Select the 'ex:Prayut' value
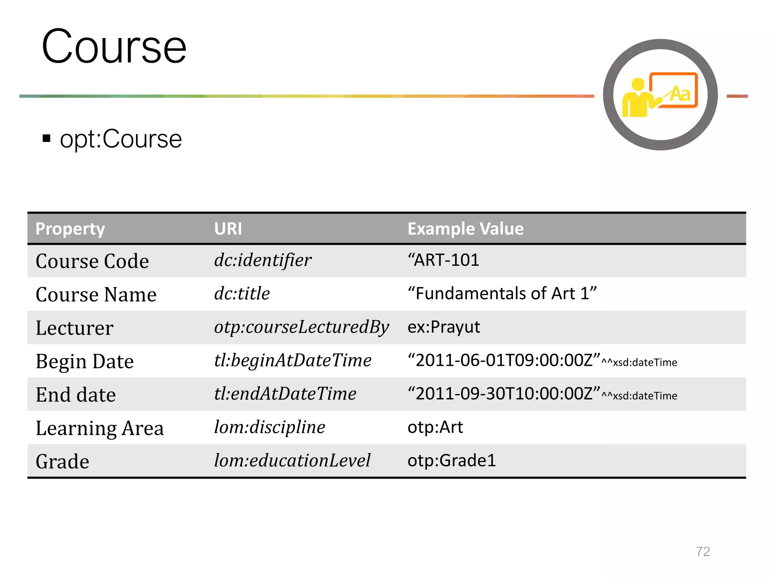Viewport: 771px width, 578px height. 444,327
